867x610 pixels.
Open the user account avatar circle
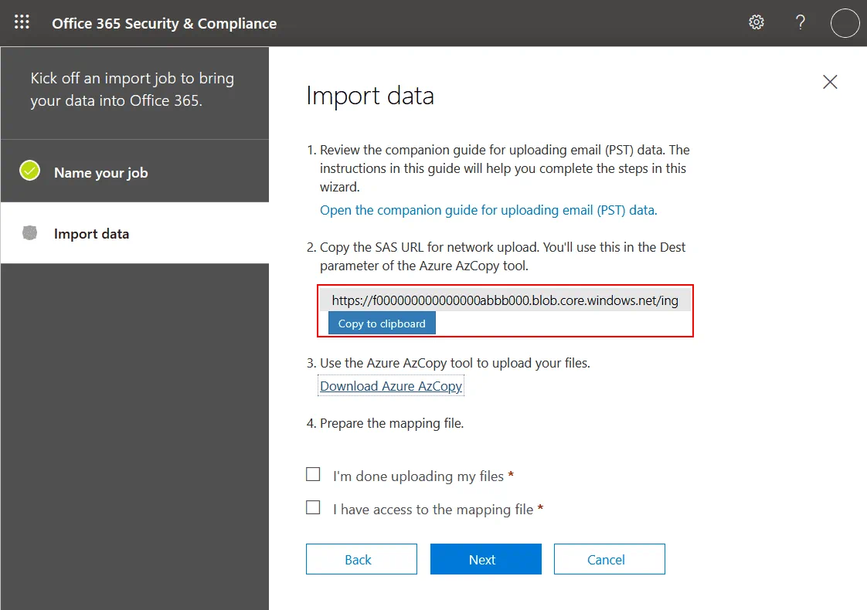[845, 23]
